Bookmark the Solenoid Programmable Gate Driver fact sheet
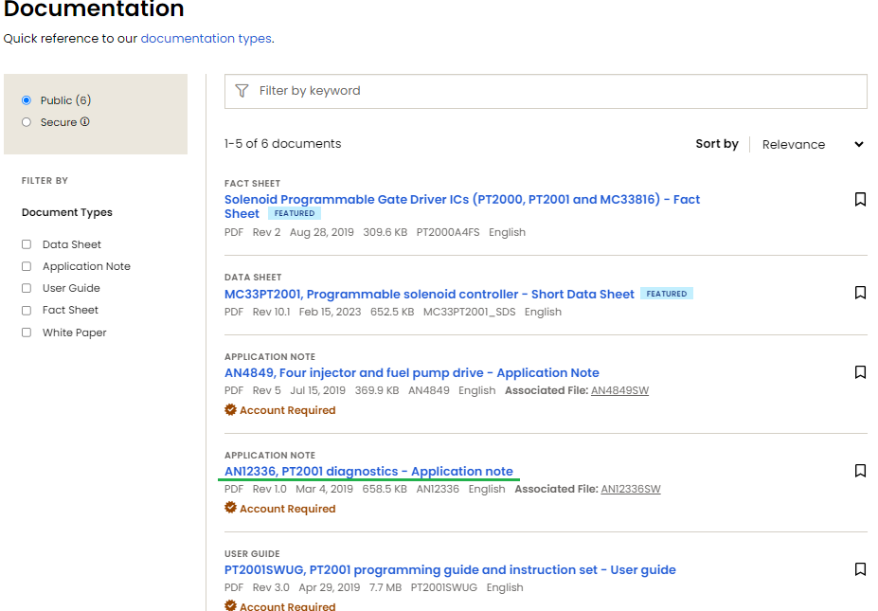The image size is (878, 611). 860,200
